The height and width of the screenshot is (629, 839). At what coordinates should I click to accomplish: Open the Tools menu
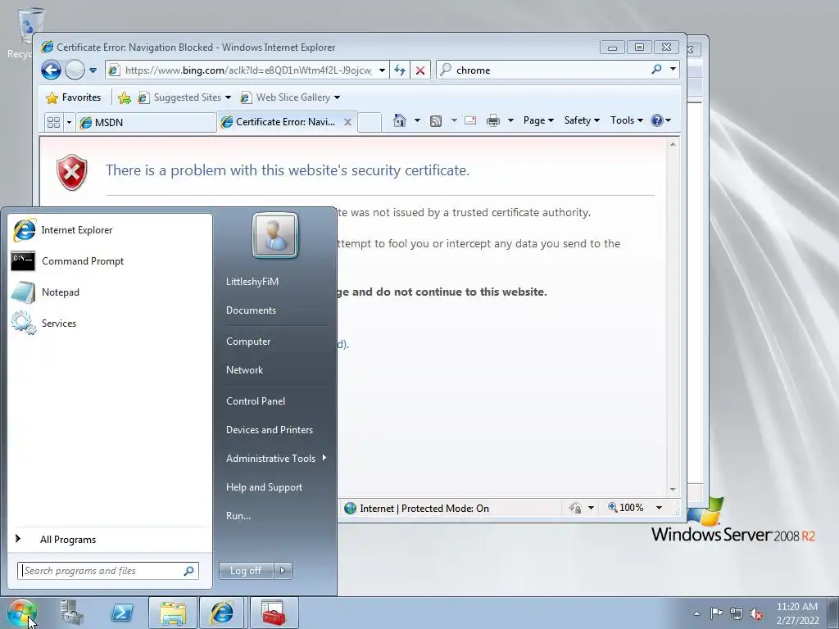coord(627,120)
